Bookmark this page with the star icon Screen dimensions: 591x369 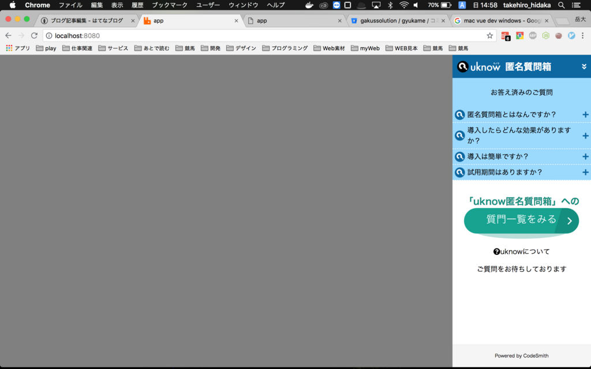click(489, 35)
